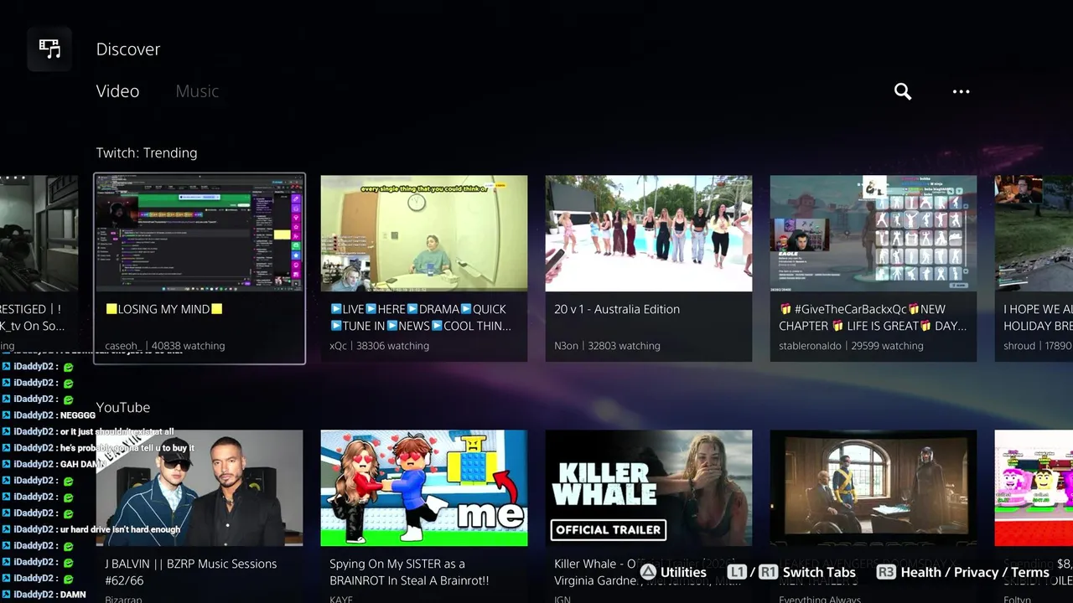Viewport: 1073px width, 603px height.
Task: Click the triangle Utilities button hint
Action: click(648, 573)
